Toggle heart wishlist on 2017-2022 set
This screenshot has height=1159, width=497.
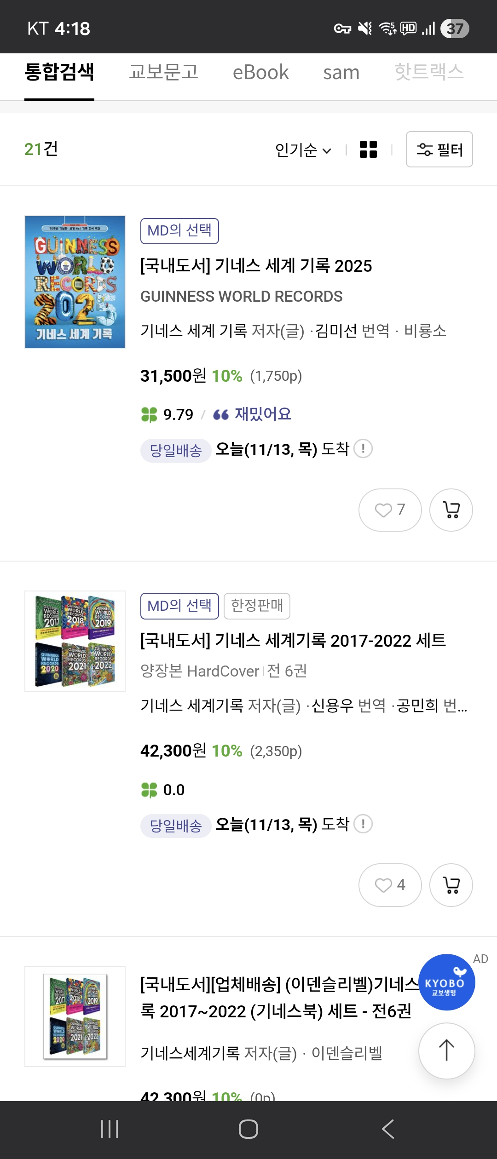coord(390,885)
